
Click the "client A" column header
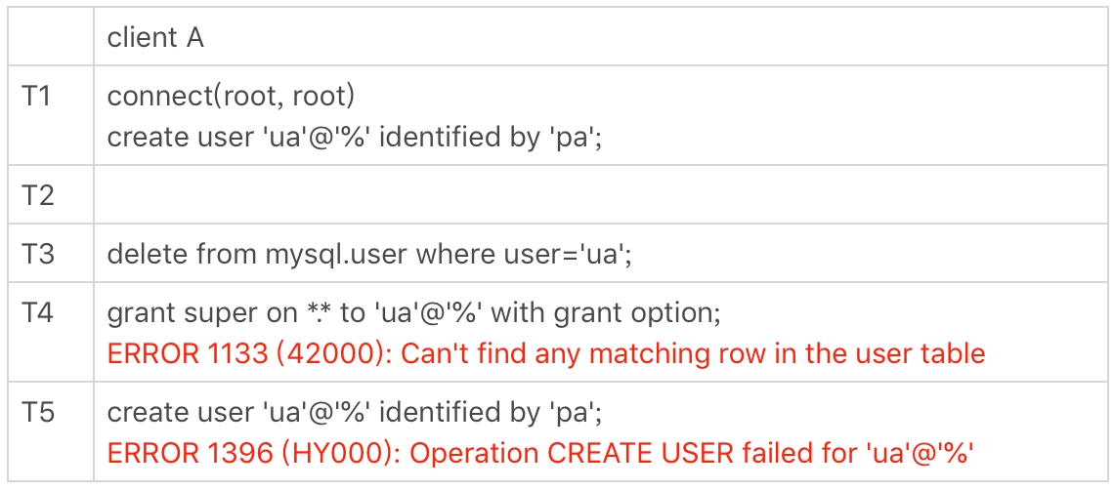[155, 37]
